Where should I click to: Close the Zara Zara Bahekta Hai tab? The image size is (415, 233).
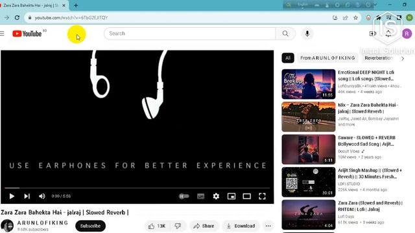64,5
